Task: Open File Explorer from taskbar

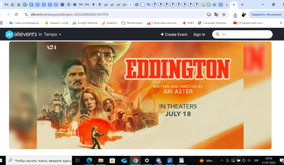Action: click(x=101, y=160)
